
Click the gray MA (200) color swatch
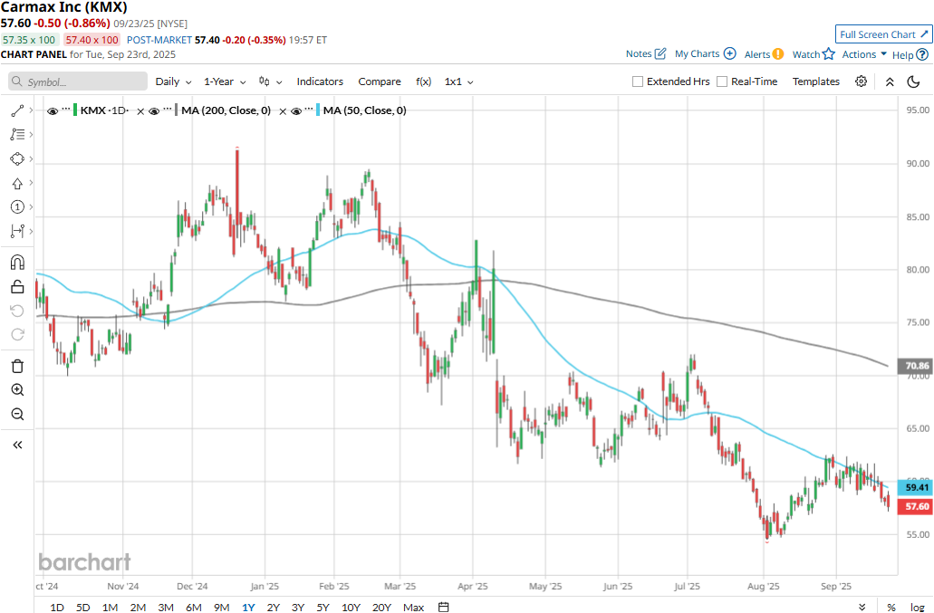tap(177, 110)
